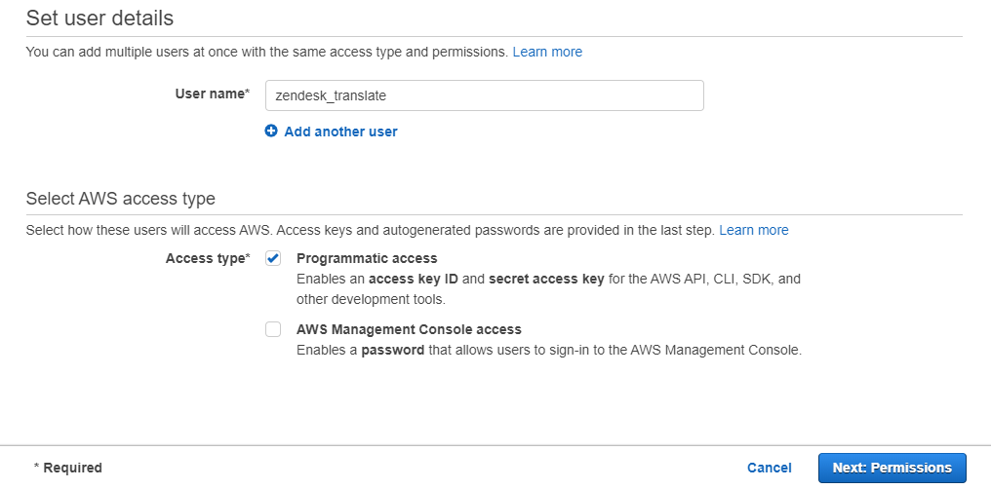Viewport: 991px width, 489px height.
Task: Enable AWS Management Console access checkbox
Action: pos(273,329)
